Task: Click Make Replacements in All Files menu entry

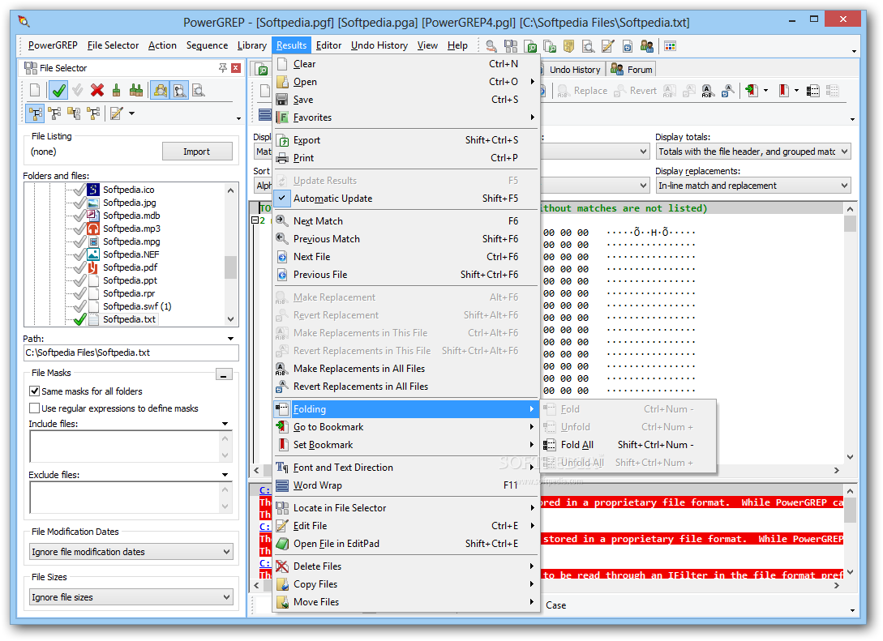Action: pos(406,369)
